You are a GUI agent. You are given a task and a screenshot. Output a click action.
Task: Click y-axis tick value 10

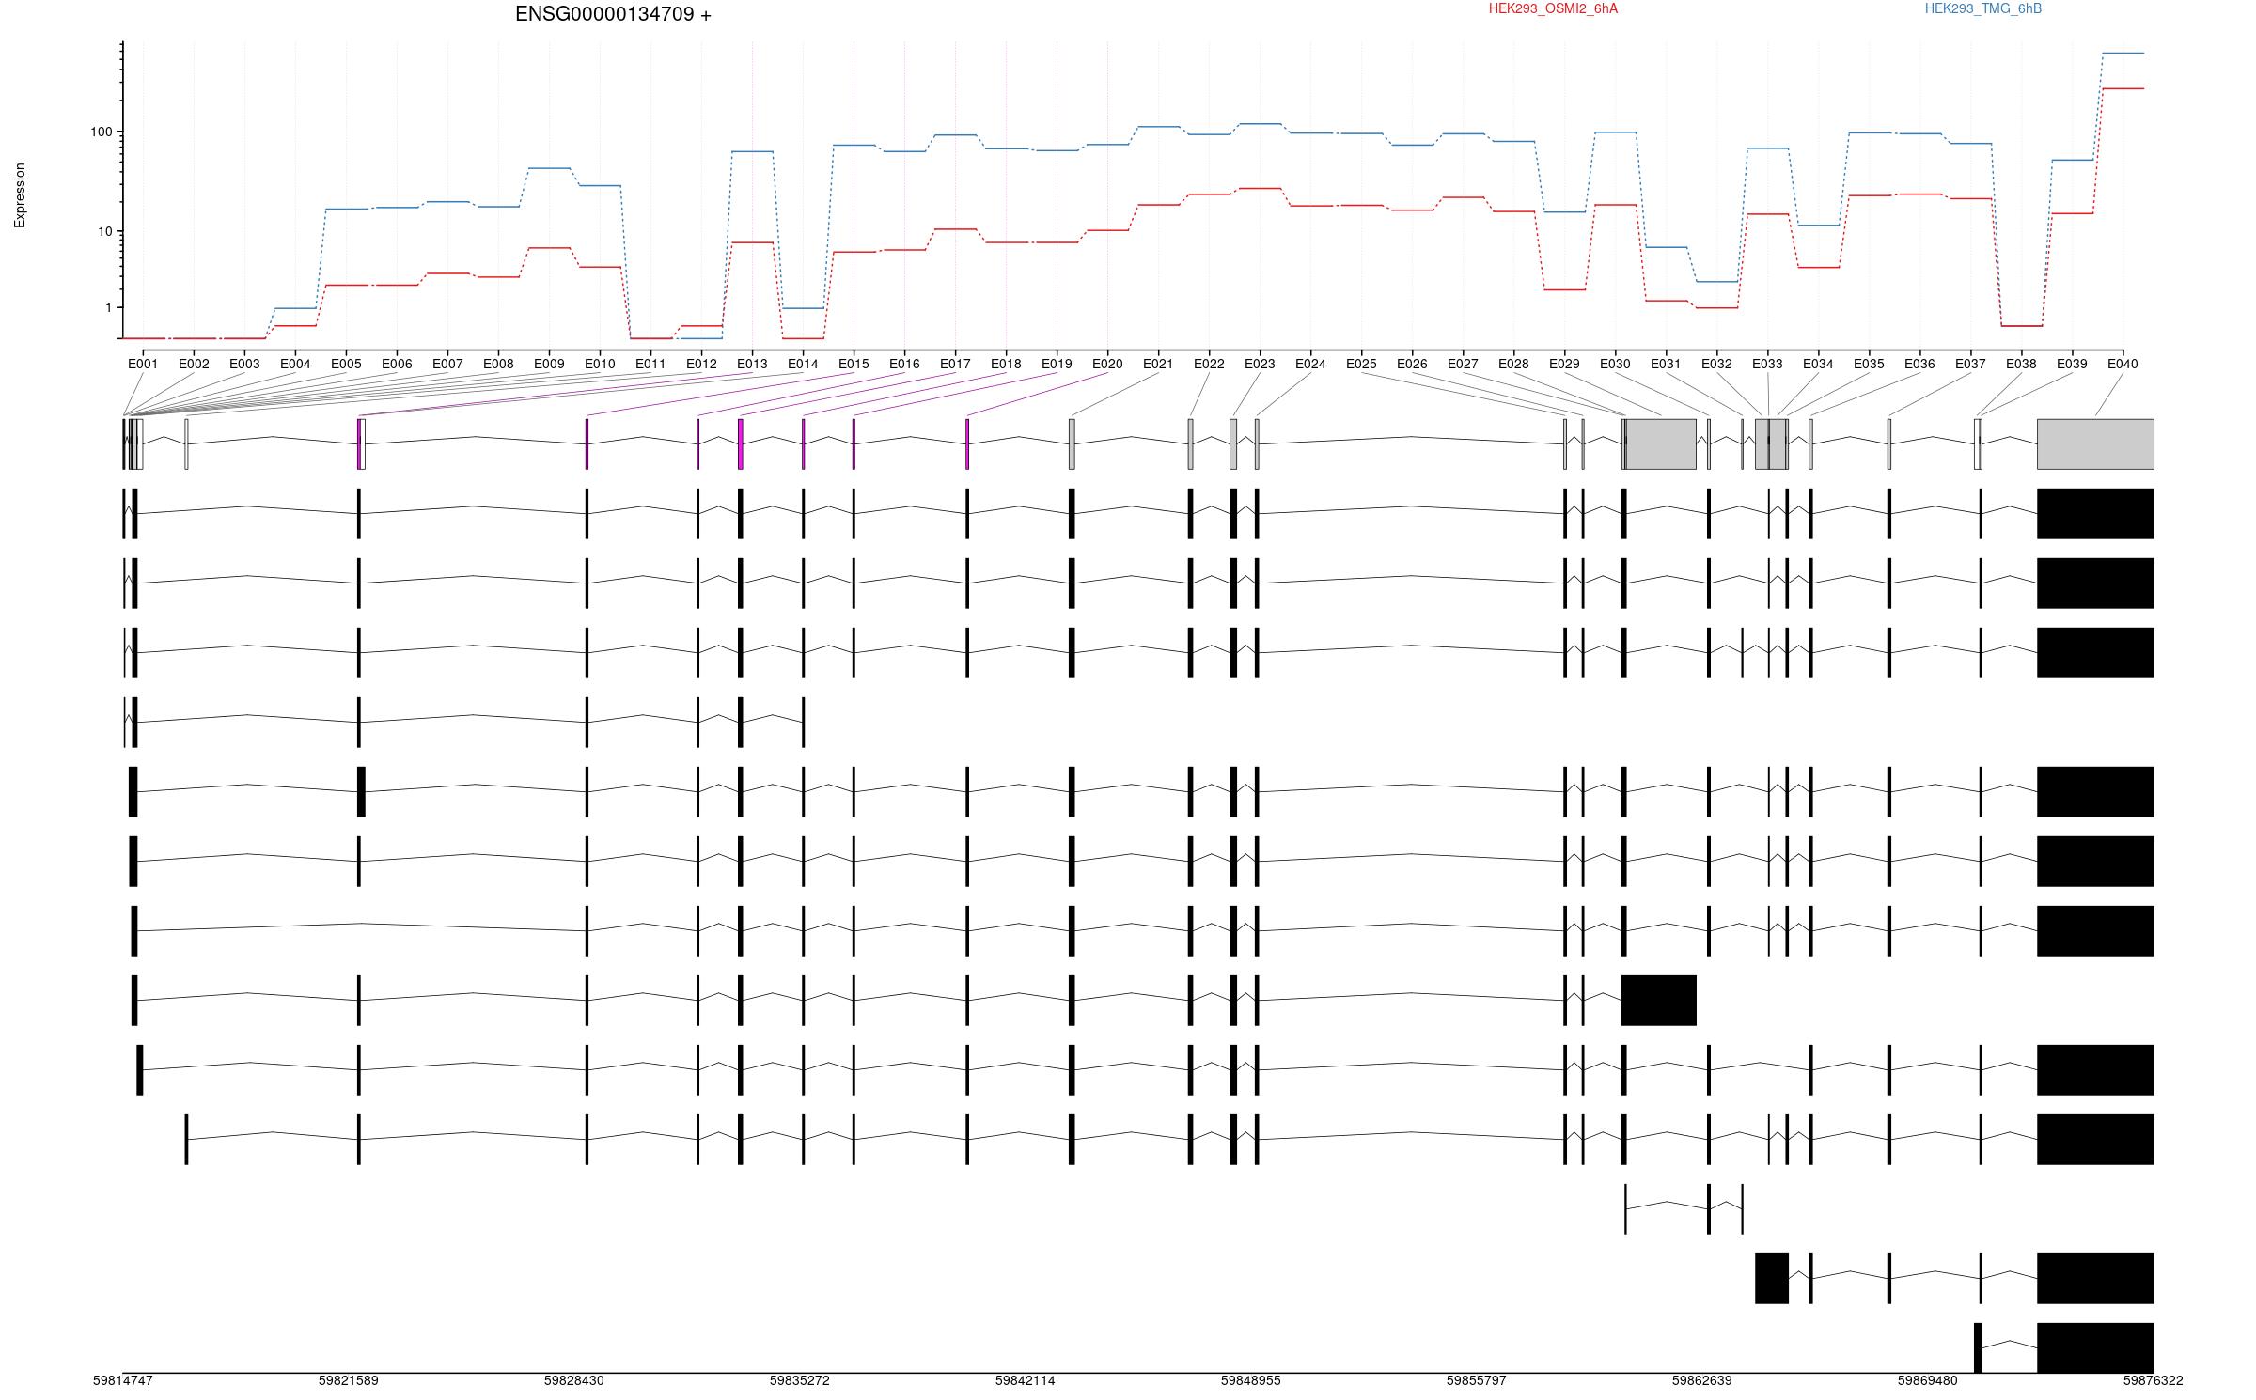pos(104,231)
